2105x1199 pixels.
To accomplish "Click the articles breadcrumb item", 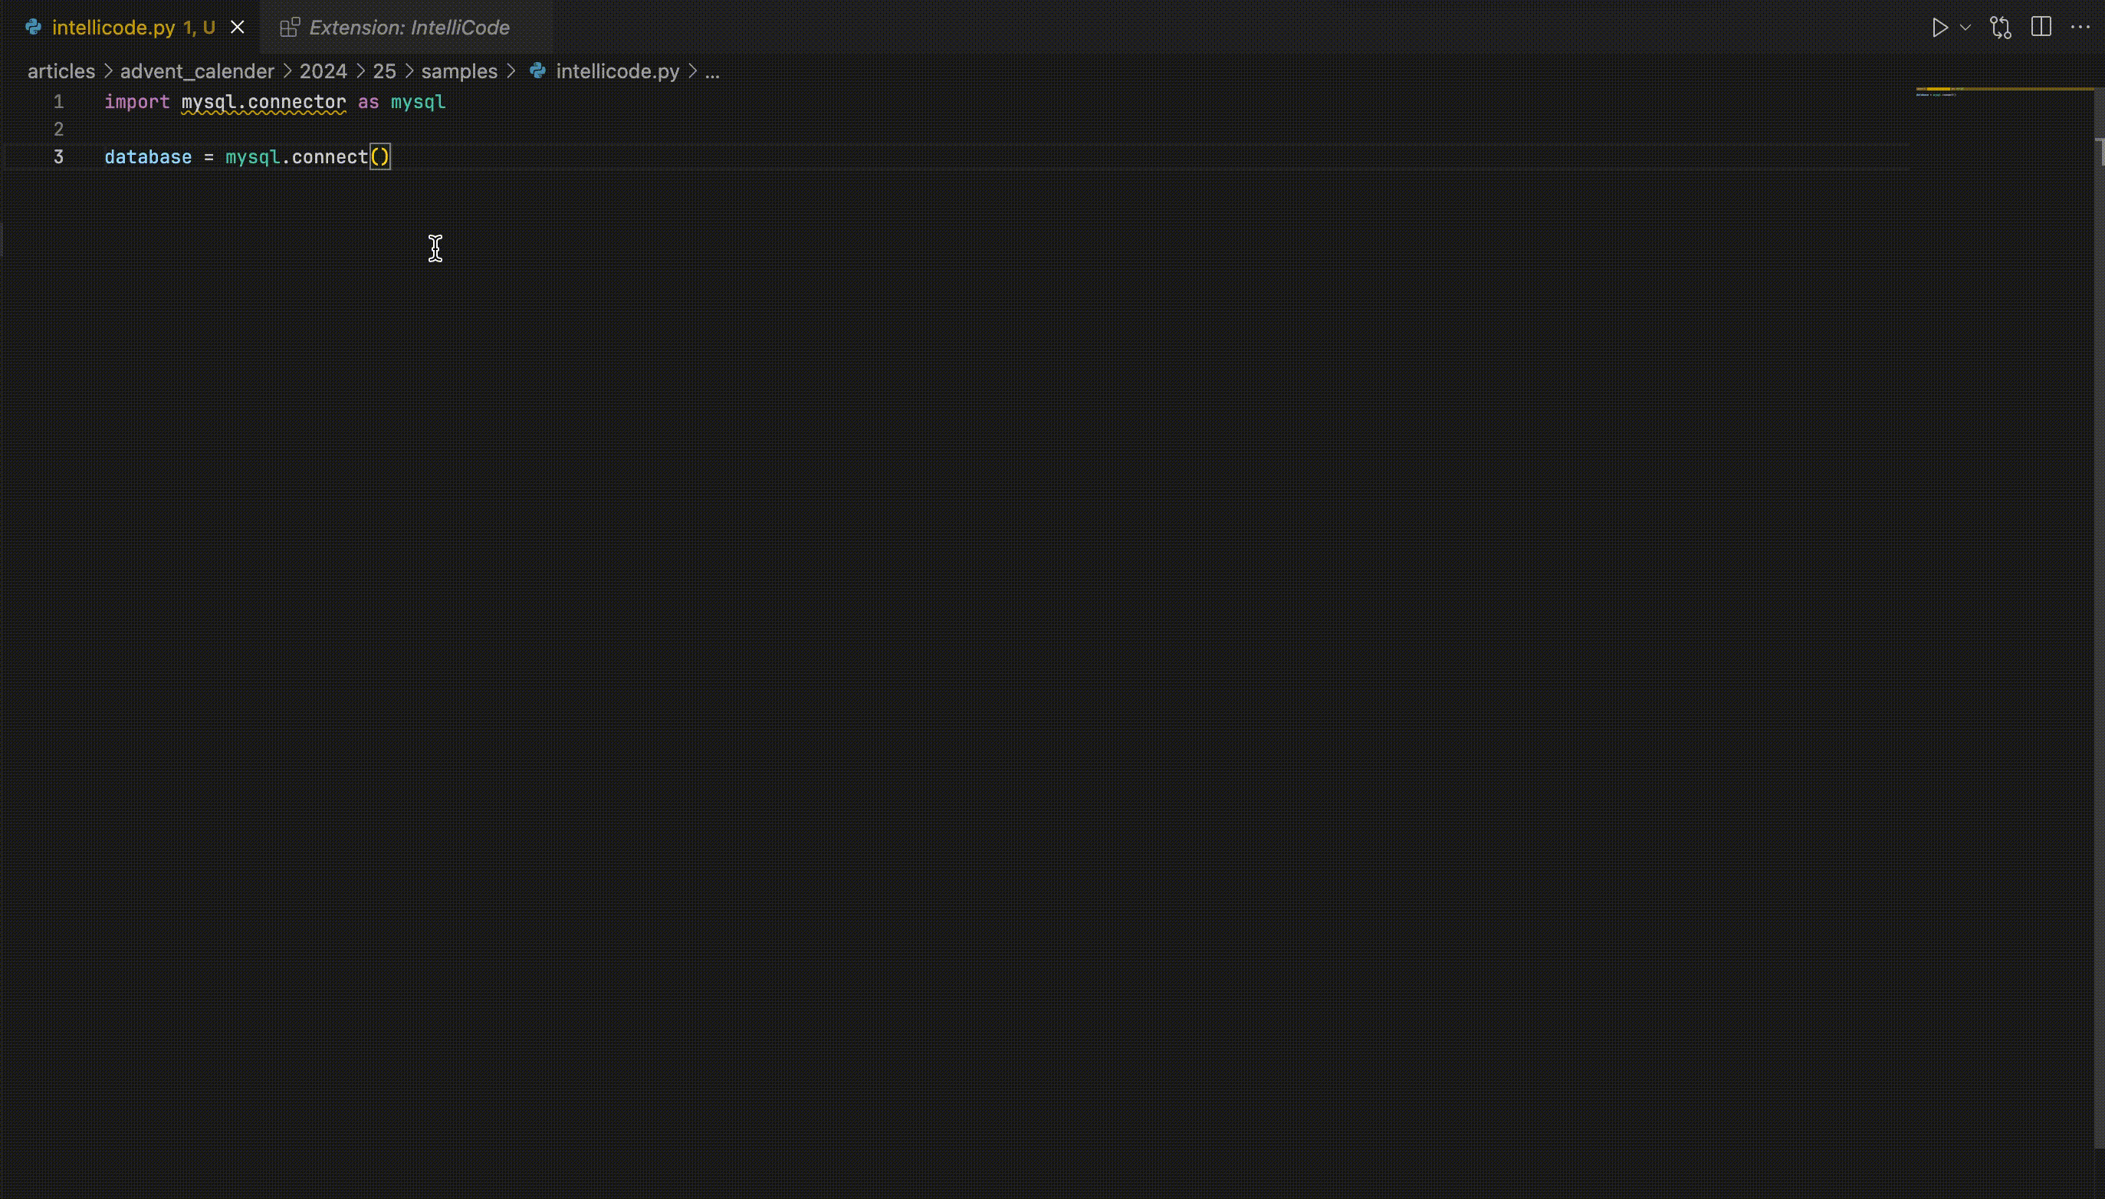I will click(x=61, y=71).
